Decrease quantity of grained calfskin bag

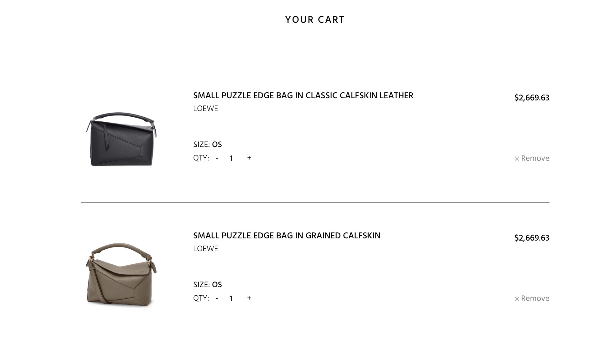(x=217, y=298)
